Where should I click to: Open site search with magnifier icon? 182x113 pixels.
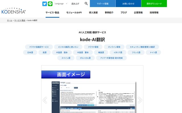(x=86, y=4)
